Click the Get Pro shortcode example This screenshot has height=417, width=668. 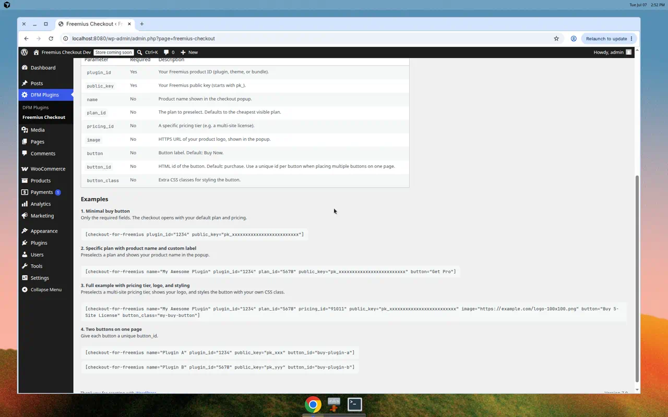[x=270, y=272]
